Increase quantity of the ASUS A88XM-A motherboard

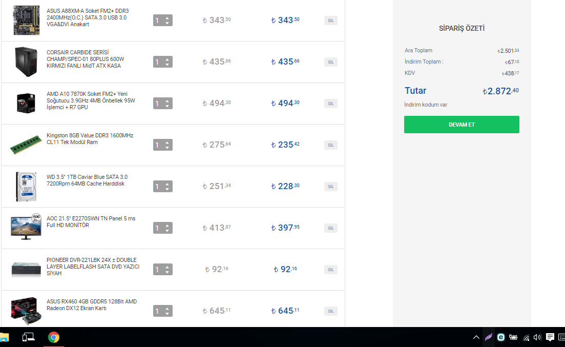[167, 18]
